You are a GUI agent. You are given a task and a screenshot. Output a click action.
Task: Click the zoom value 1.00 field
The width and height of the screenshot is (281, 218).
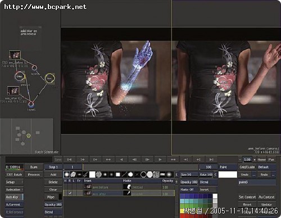[247, 160]
